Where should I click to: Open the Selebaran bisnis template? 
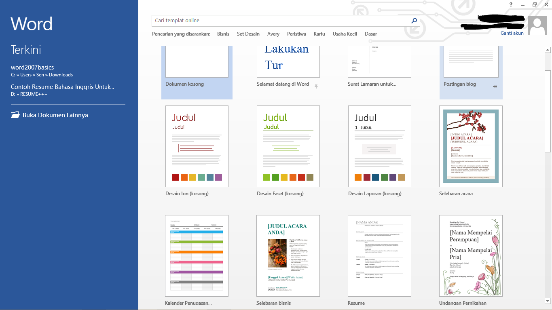[x=288, y=256]
